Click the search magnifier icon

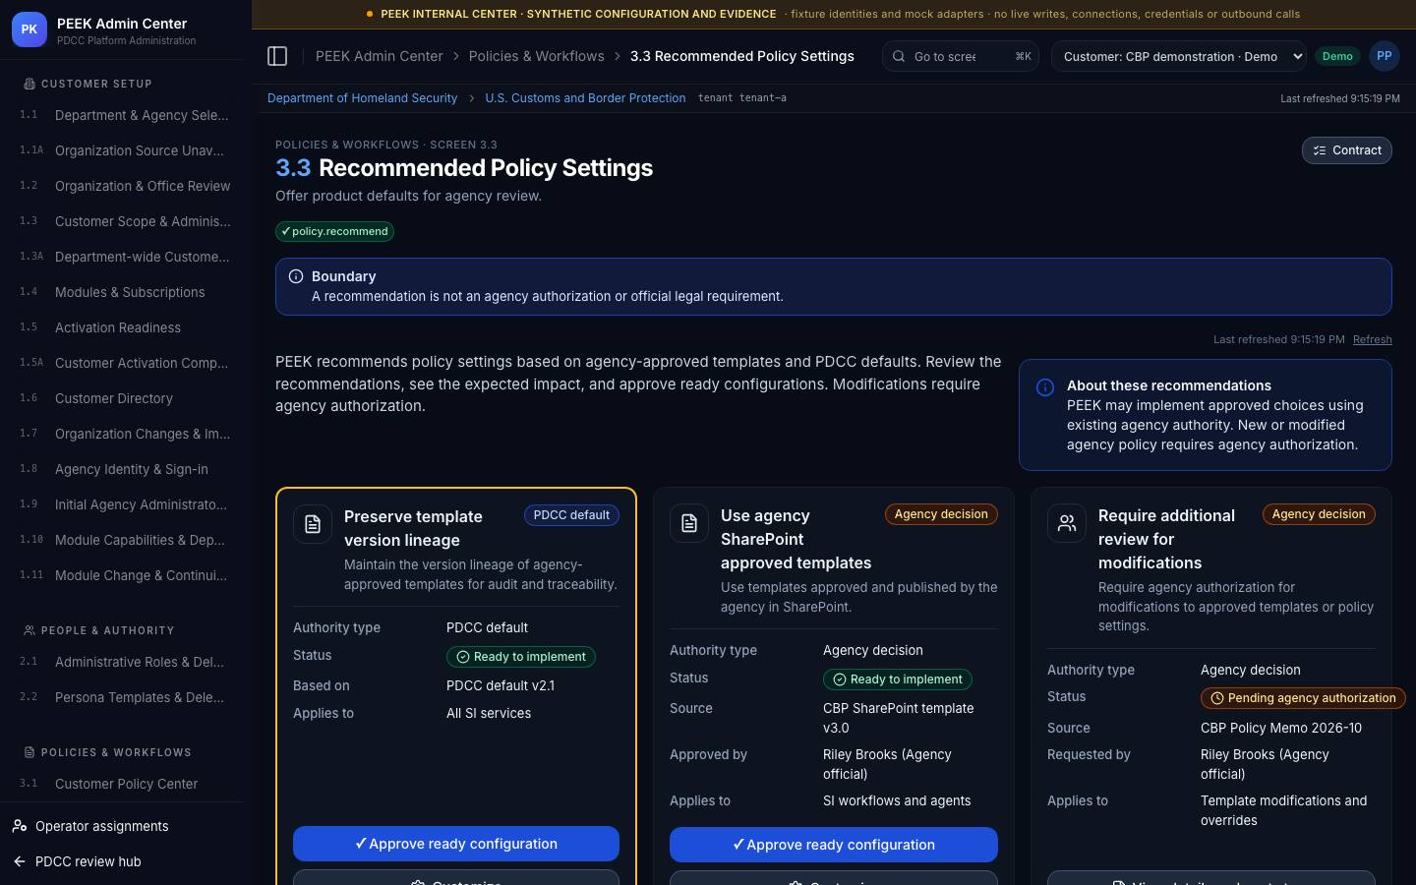899,56
